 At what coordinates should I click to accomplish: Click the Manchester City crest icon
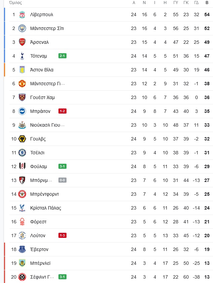click(22, 28)
